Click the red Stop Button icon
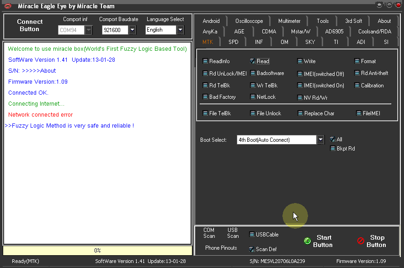 (x=361, y=241)
